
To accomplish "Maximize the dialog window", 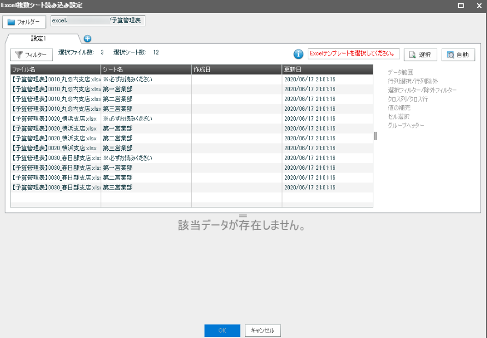I will pos(461,5).
